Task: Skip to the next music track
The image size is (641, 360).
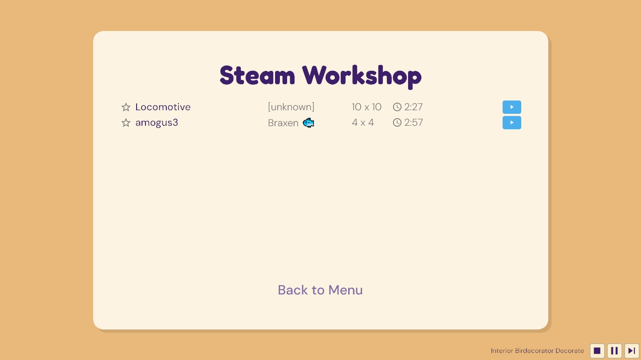Action: 632,351
